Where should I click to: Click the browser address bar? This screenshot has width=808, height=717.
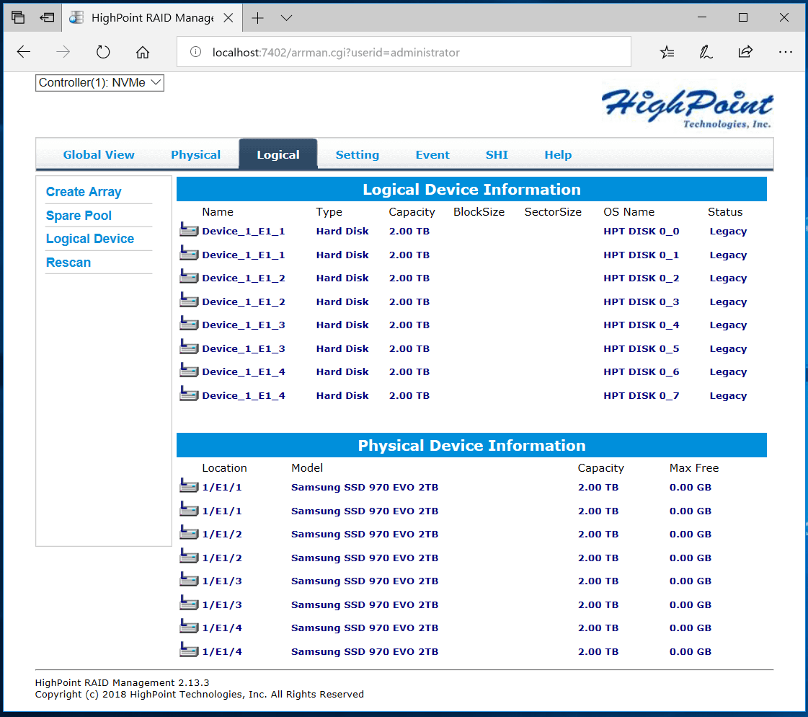[x=404, y=52]
